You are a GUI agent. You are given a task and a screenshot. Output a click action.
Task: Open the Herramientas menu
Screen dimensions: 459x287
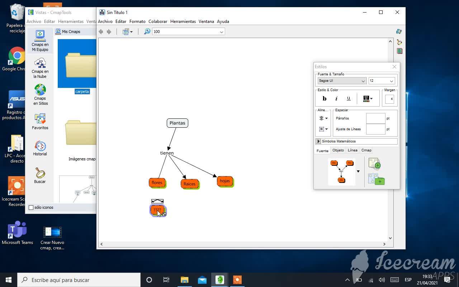coord(183,22)
